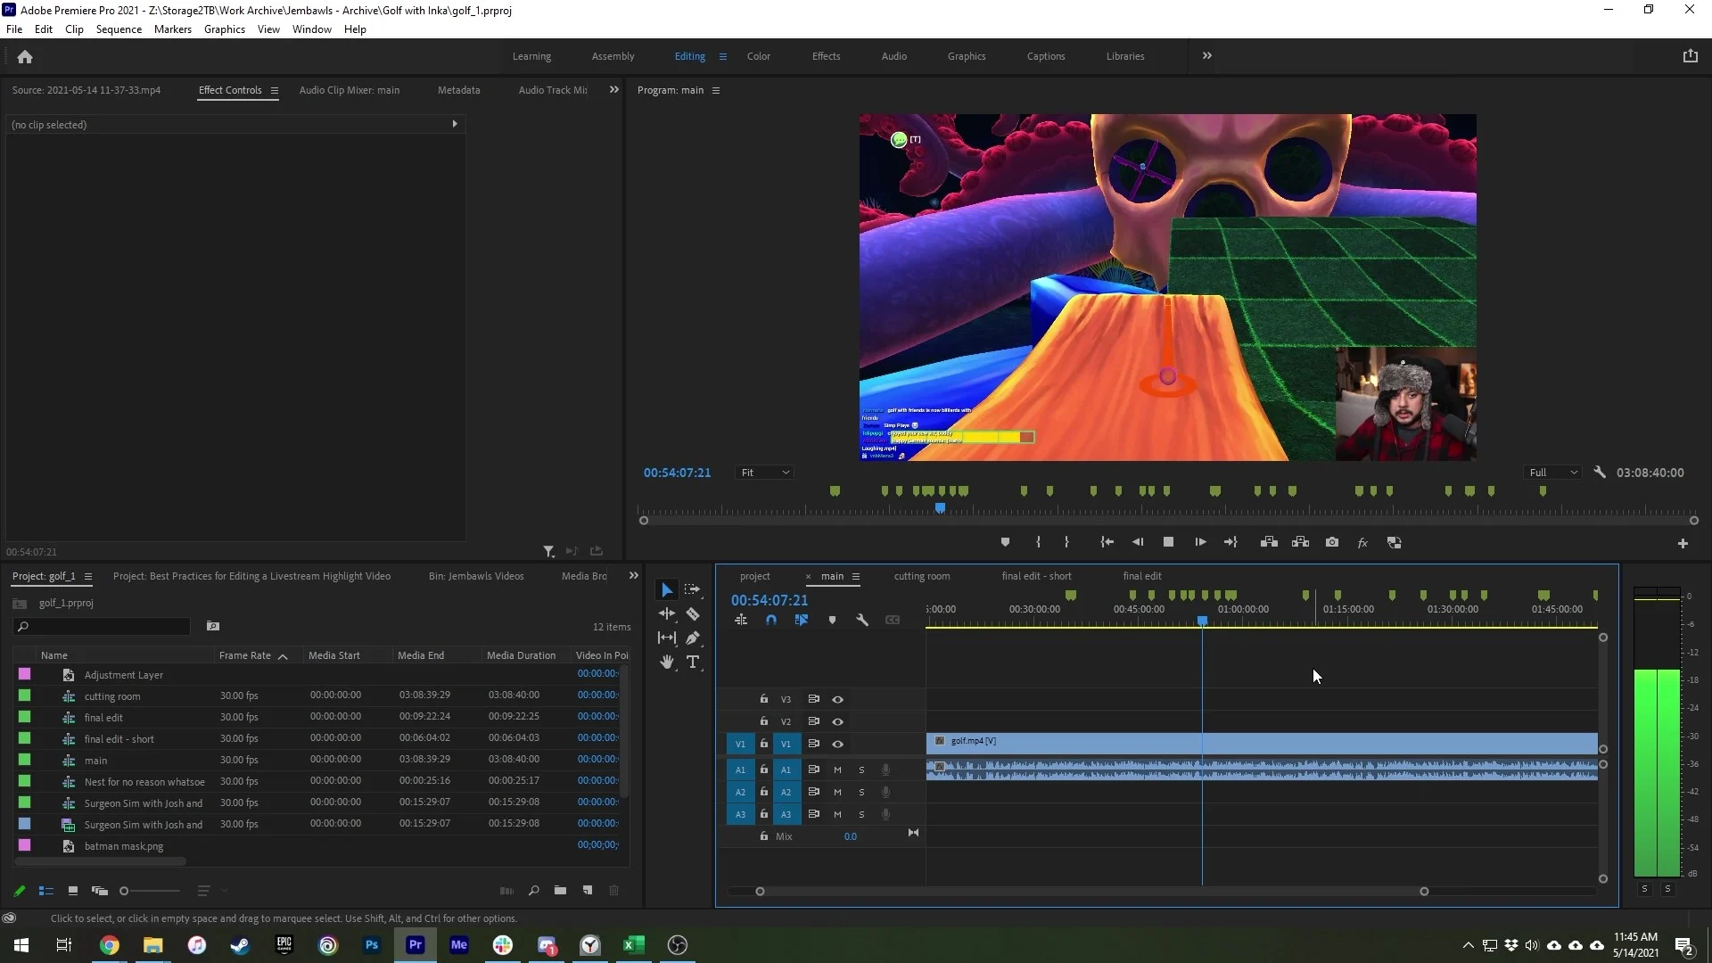Switch to the Color workspace
The height and width of the screenshot is (963, 1712).
point(759,56)
